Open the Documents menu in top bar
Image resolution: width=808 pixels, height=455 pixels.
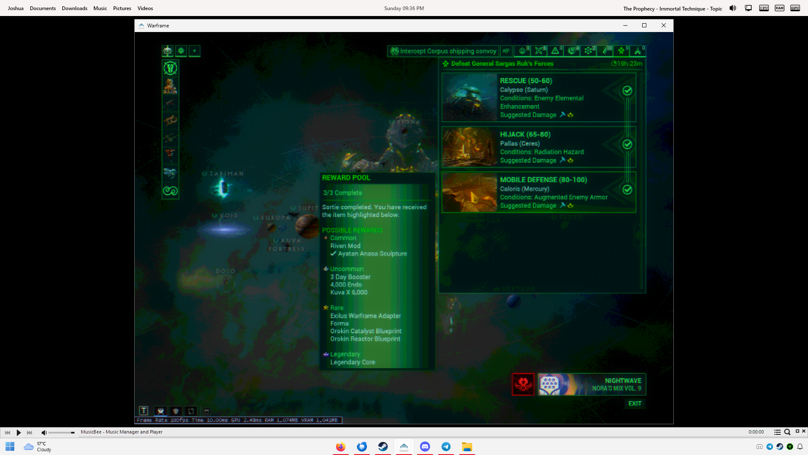click(x=43, y=8)
